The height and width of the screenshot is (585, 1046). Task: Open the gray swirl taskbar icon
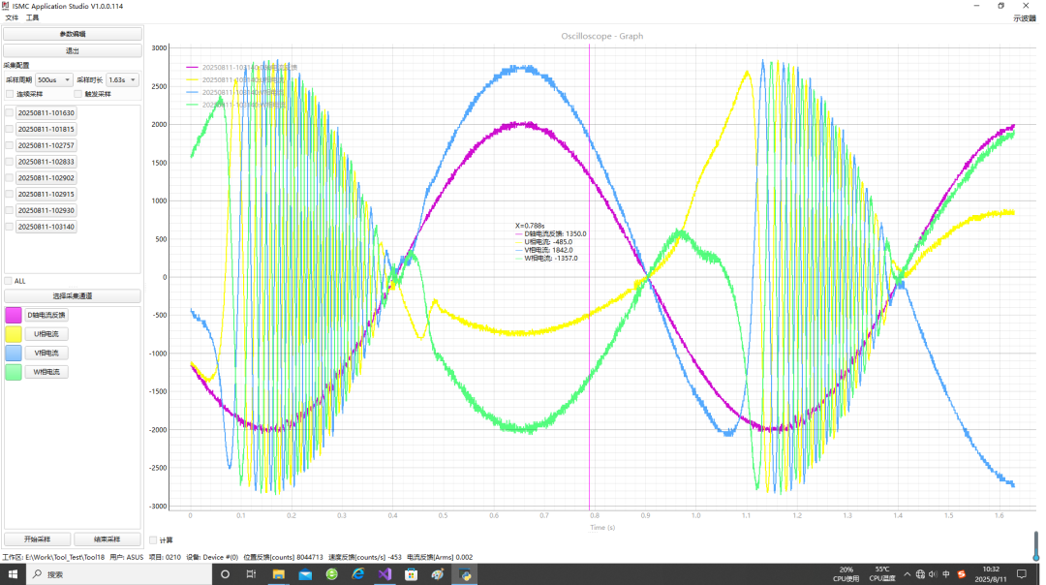click(x=438, y=574)
